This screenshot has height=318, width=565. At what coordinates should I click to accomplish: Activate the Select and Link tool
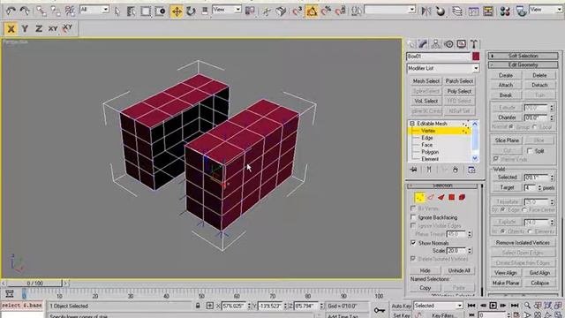(x=41, y=11)
